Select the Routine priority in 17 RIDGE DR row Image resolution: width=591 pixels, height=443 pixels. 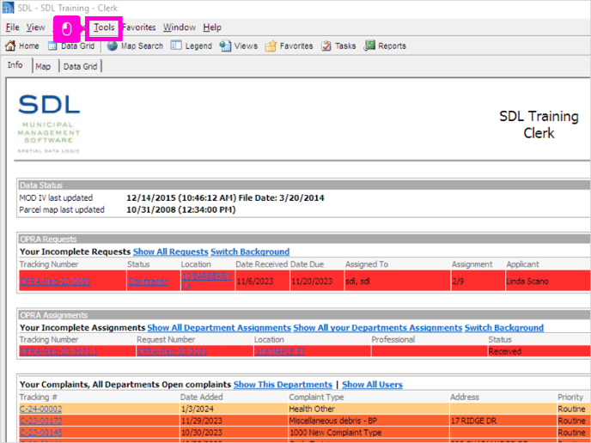tap(574, 421)
